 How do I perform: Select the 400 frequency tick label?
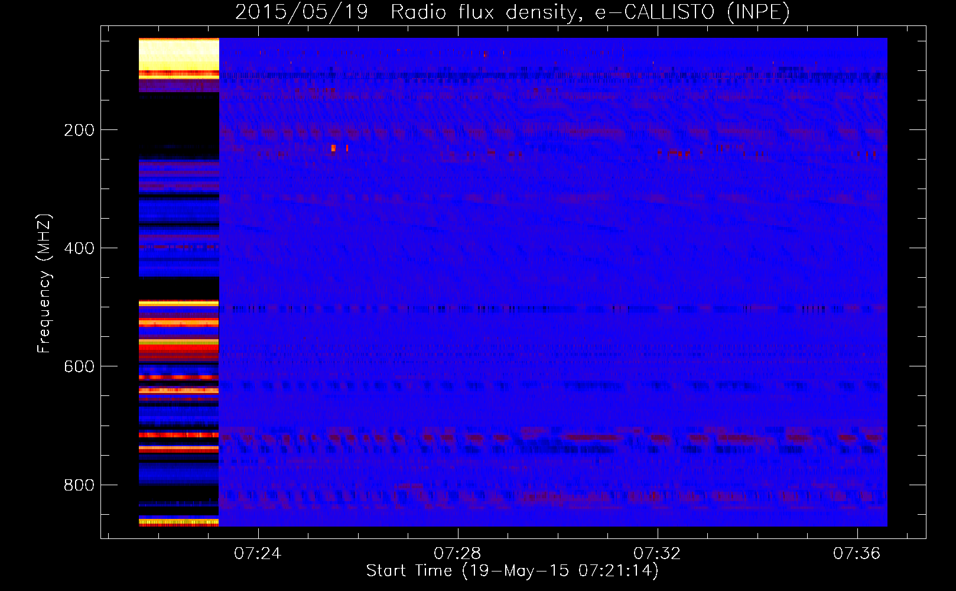coord(79,248)
